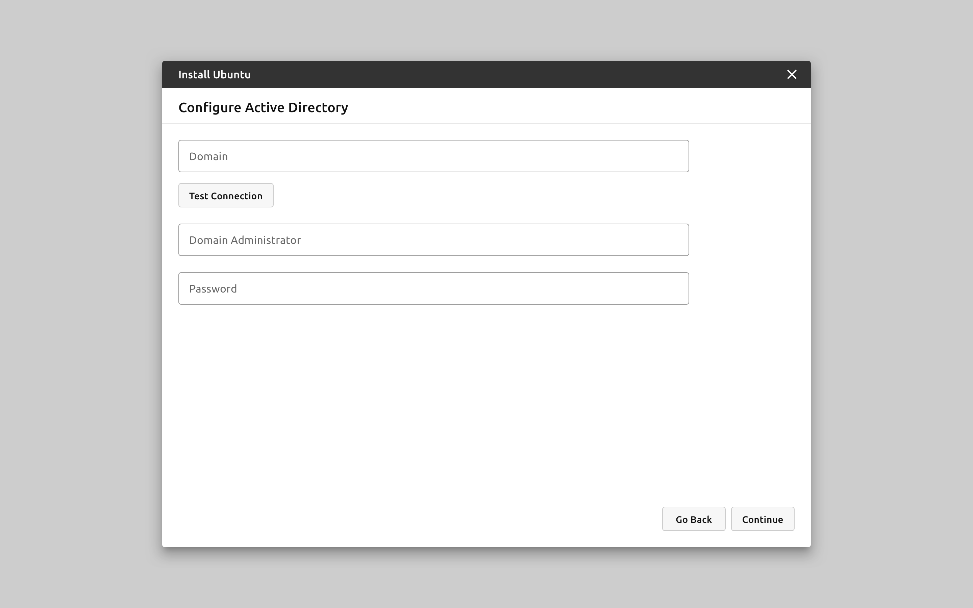Click the Password placeholder text
The image size is (973, 608).
point(213,289)
